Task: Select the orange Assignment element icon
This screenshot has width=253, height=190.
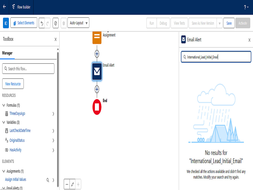Action: tap(97, 37)
